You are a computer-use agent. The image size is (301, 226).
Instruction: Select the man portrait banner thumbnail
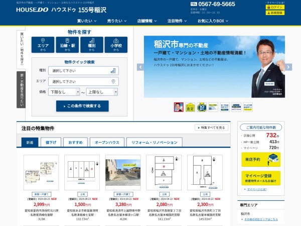(179, 107)
